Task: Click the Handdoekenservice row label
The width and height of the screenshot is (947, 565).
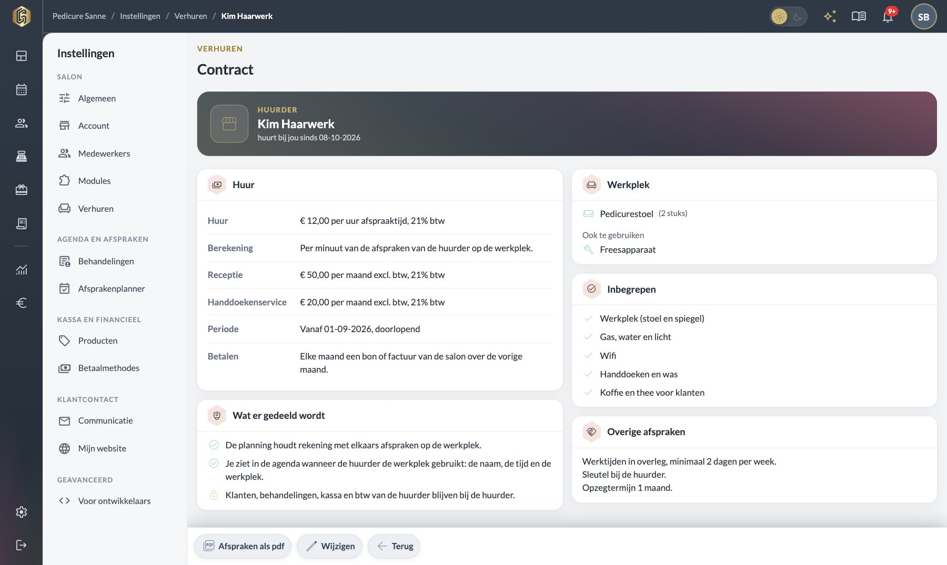Action: tap(247, 302)
